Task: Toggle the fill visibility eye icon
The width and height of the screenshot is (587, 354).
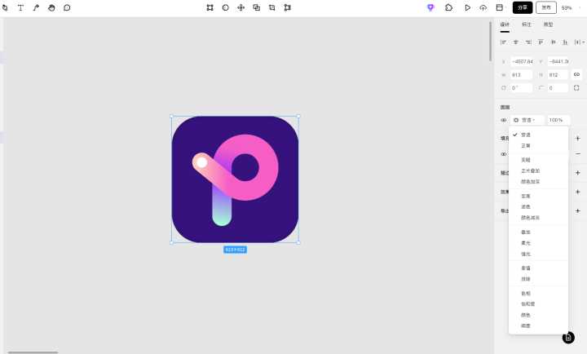Action: coord(504,154)
